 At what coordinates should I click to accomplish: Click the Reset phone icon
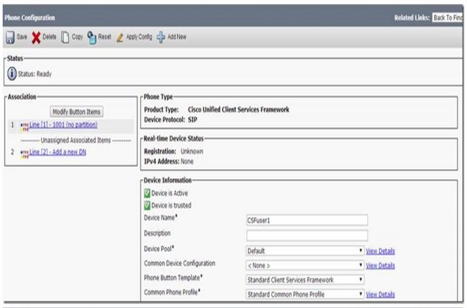click(x=92, y=37)
